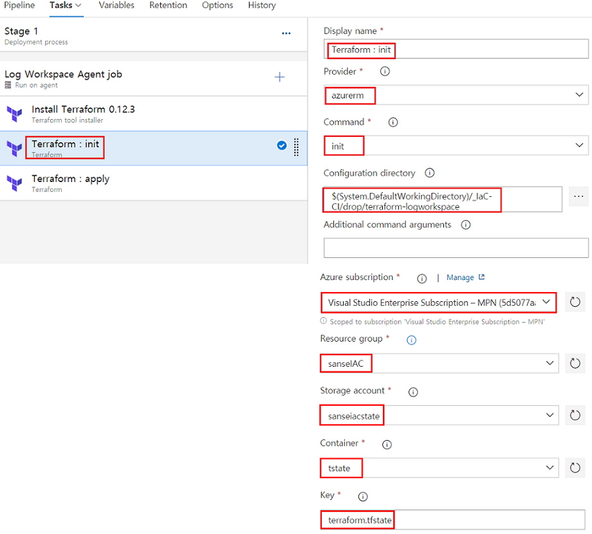The width and height of the screenshot is (592, 534).
Task: Open the Storage account dropdown
Action: pos(439,416)
